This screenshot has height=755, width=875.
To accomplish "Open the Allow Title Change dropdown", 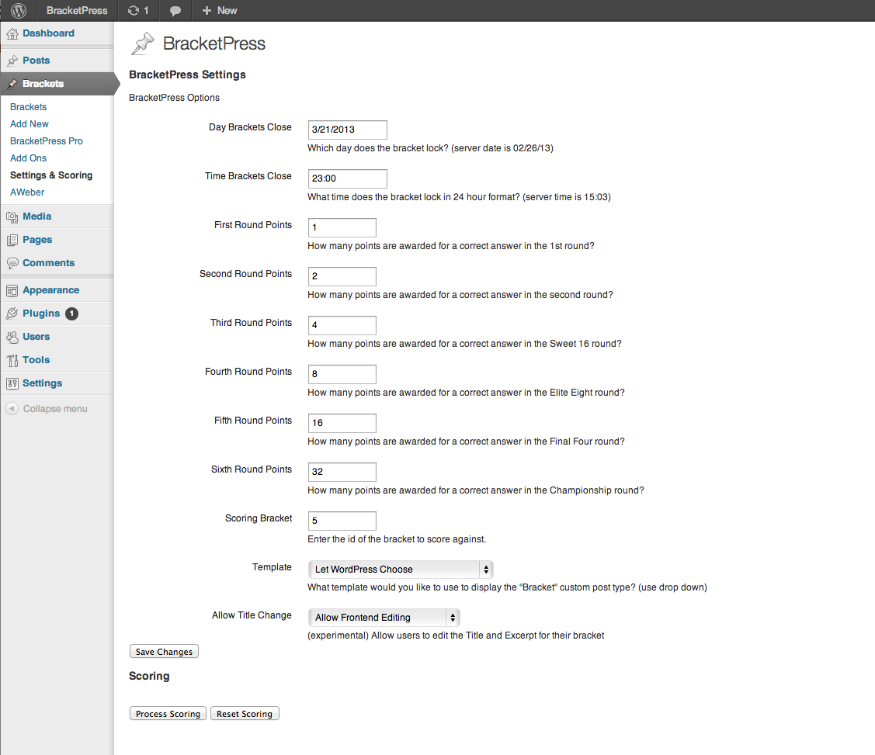I will 384,618.
